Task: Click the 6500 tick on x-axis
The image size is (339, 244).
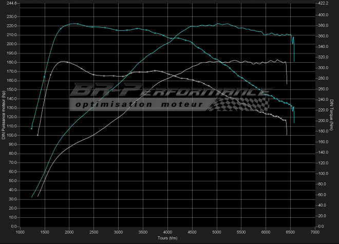Action: click(x=290, y=232)
